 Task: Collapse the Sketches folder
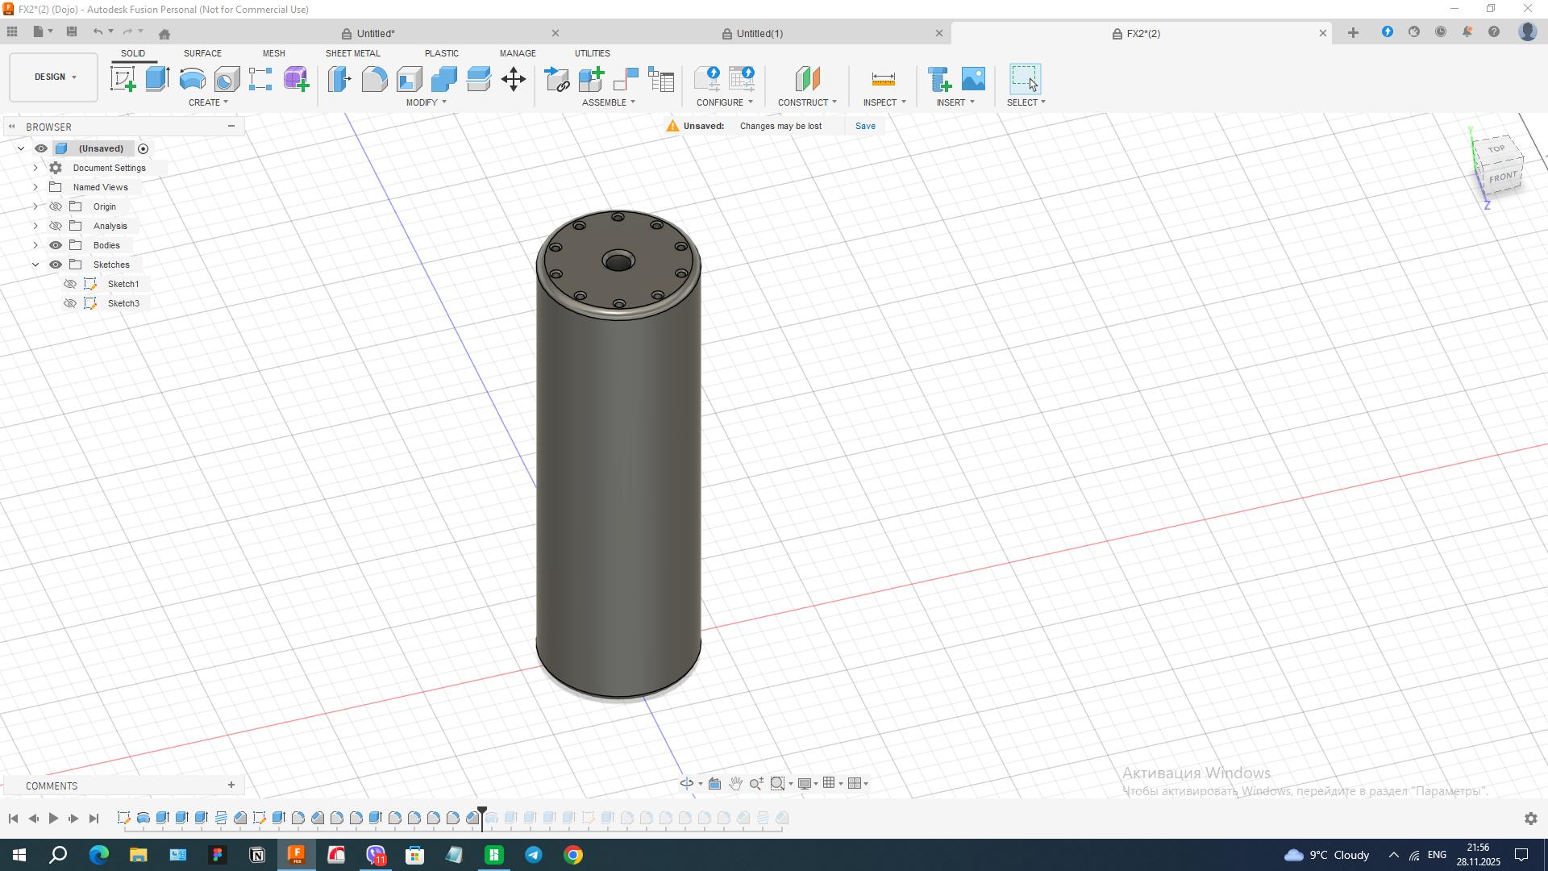pyautogui.click(x=35, y=265)
